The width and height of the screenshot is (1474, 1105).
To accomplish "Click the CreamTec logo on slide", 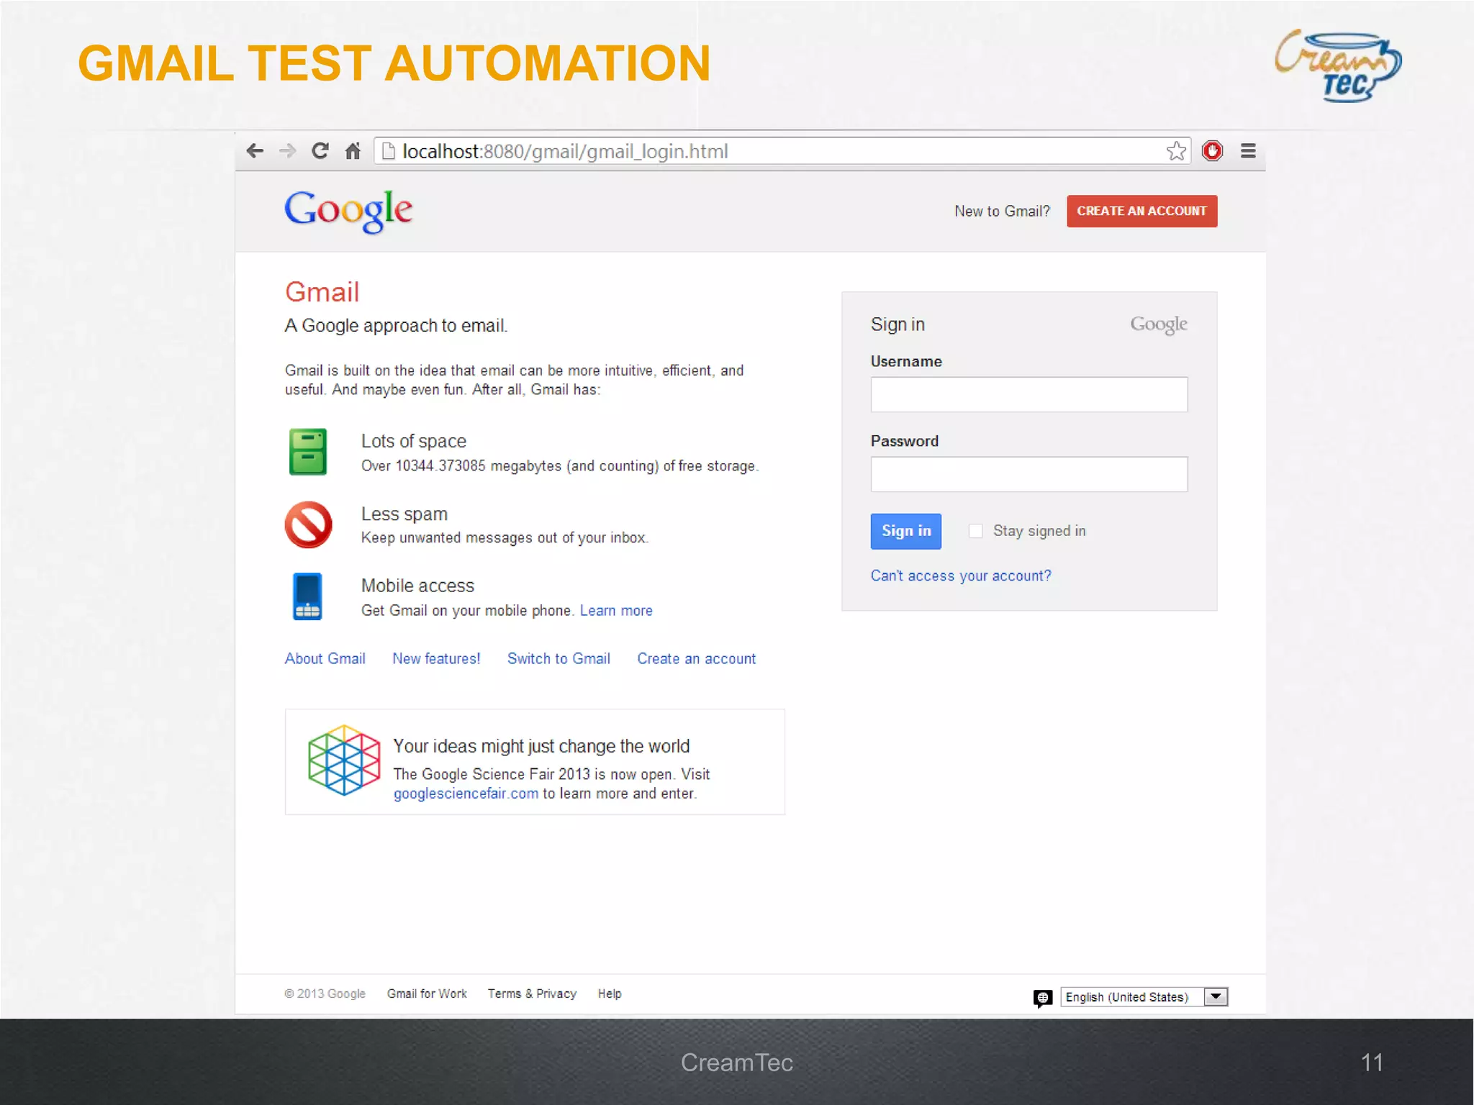I will pos(1337,66).
